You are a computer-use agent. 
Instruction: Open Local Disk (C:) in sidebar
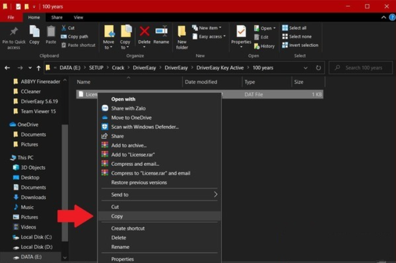coord(32,237)
